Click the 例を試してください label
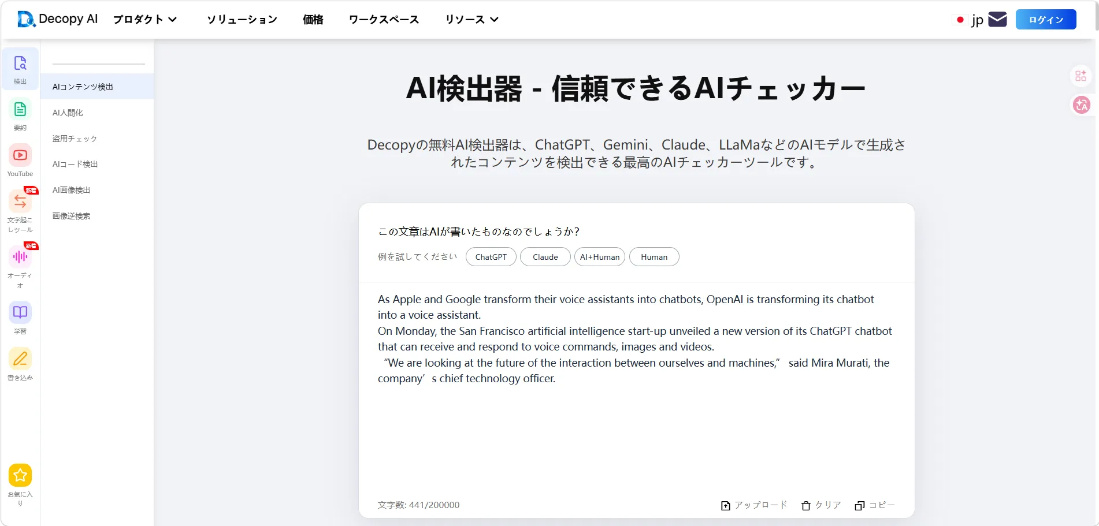Viewport: 1099px width, 526px height. (x=418, y=257)
